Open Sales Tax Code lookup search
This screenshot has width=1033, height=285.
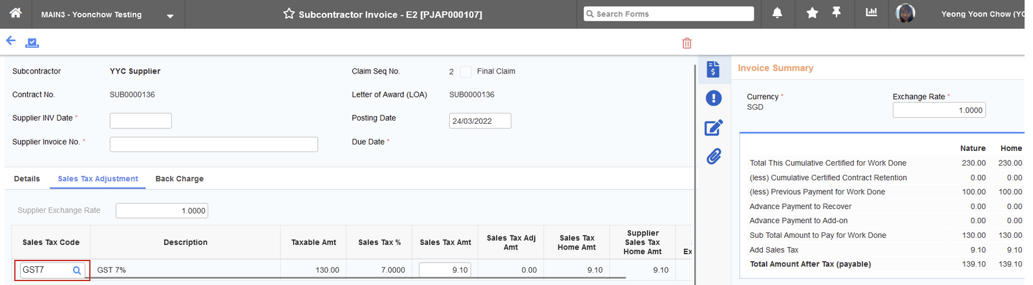(77, 271)
